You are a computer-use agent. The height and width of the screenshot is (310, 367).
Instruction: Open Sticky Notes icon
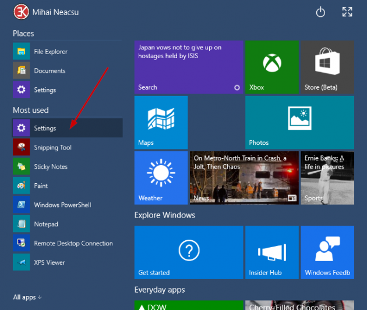coord(22,166)
